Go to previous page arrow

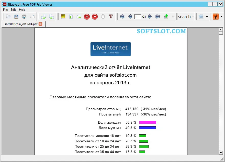pos(130,17)
